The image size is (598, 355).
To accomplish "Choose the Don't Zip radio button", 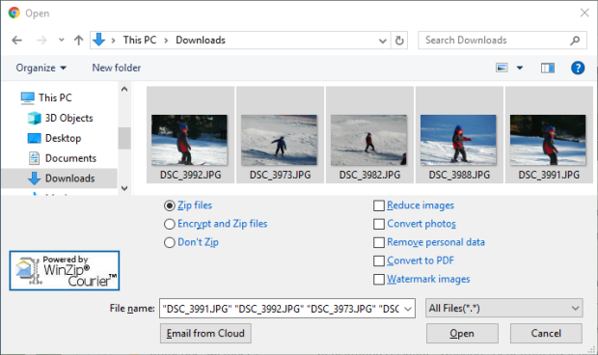I will click(170, 242).
